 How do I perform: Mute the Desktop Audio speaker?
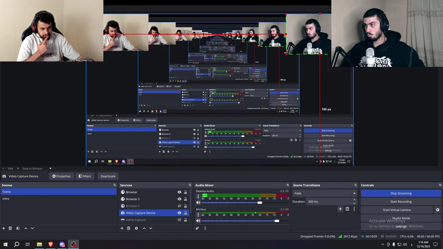point(198,203)
